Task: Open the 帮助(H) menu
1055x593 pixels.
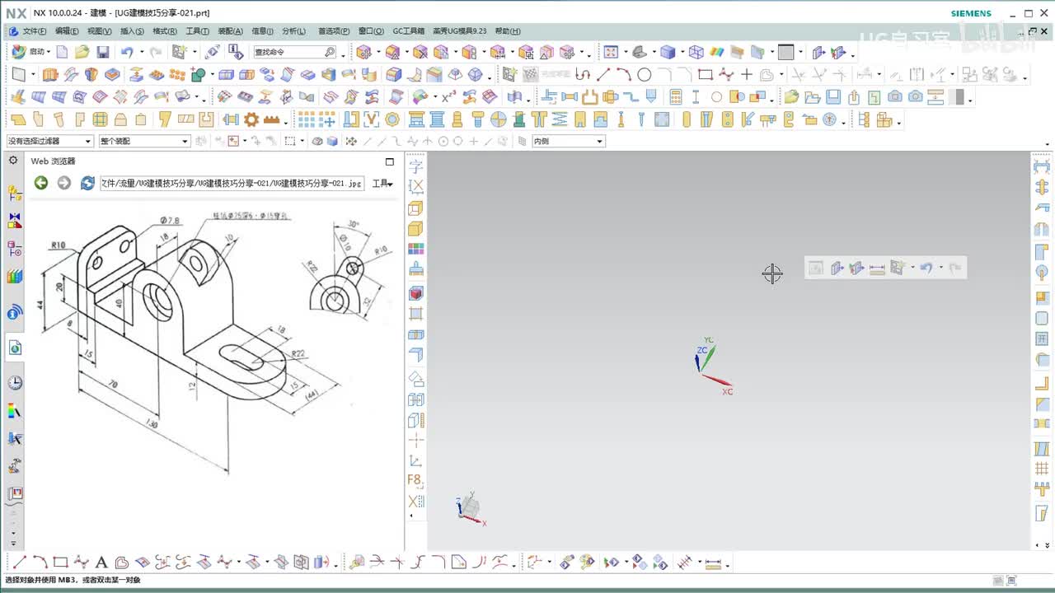Action: [508, 31]
